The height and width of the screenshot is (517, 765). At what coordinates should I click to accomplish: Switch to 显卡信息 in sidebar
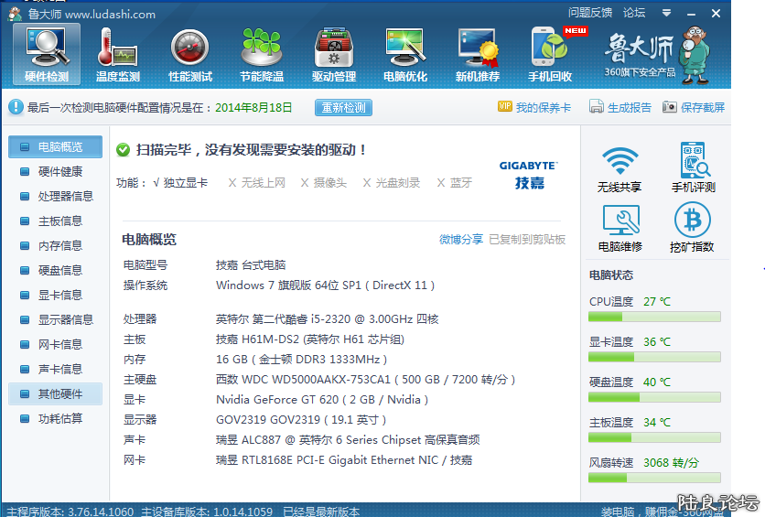60,295
